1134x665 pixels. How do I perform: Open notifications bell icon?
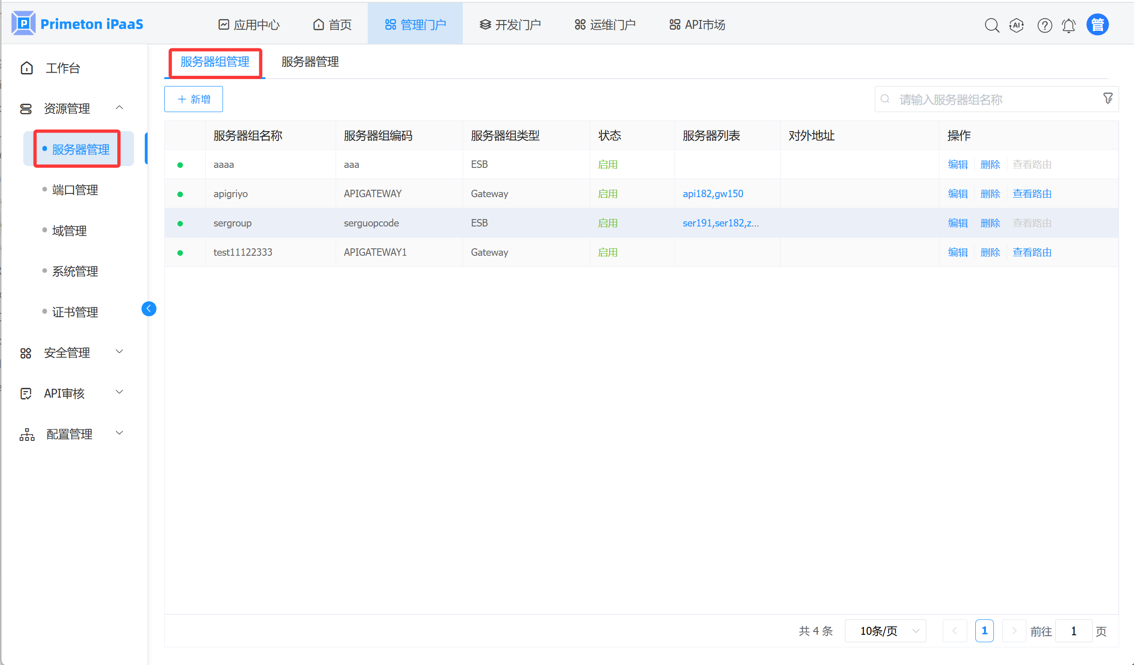click(1068, 25)
